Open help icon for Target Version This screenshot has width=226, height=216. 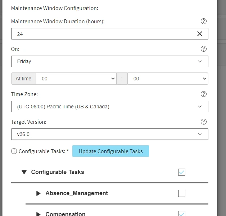tap(204, 122)
